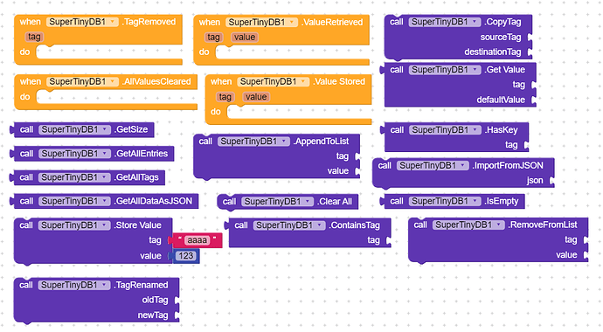
Task: Click the defaultValue socket label
Action: 501,100
